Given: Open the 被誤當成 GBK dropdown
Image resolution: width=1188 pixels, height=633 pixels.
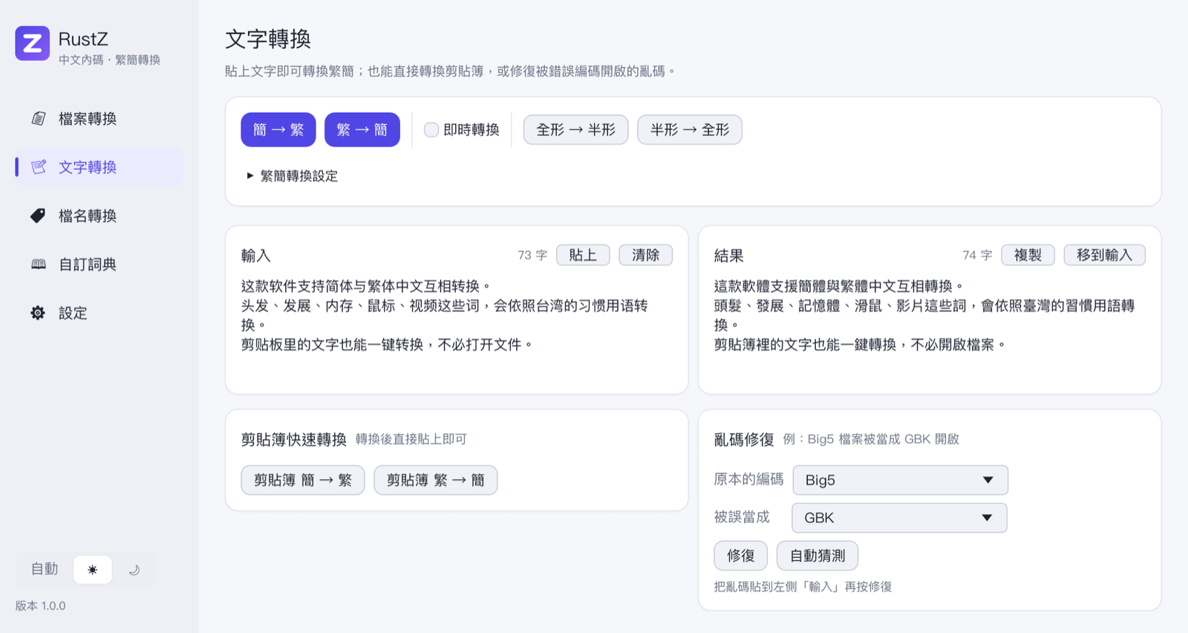Looking at the screenshot, I should click(x=899, y=518).
